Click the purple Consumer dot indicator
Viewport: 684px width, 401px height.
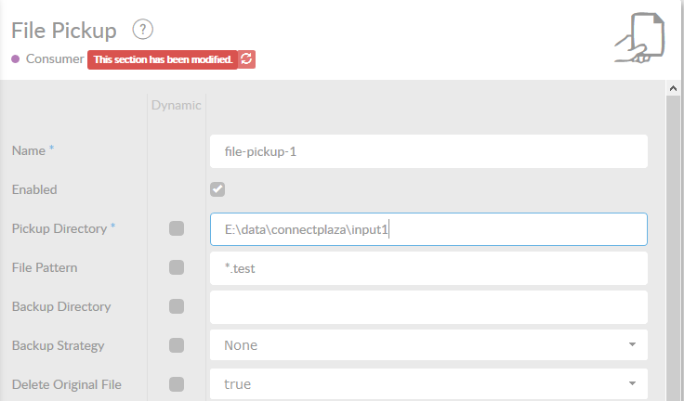[15, 58]
